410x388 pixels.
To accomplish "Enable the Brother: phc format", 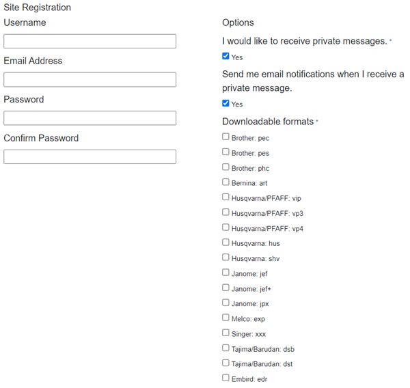I will click(226, 167).
